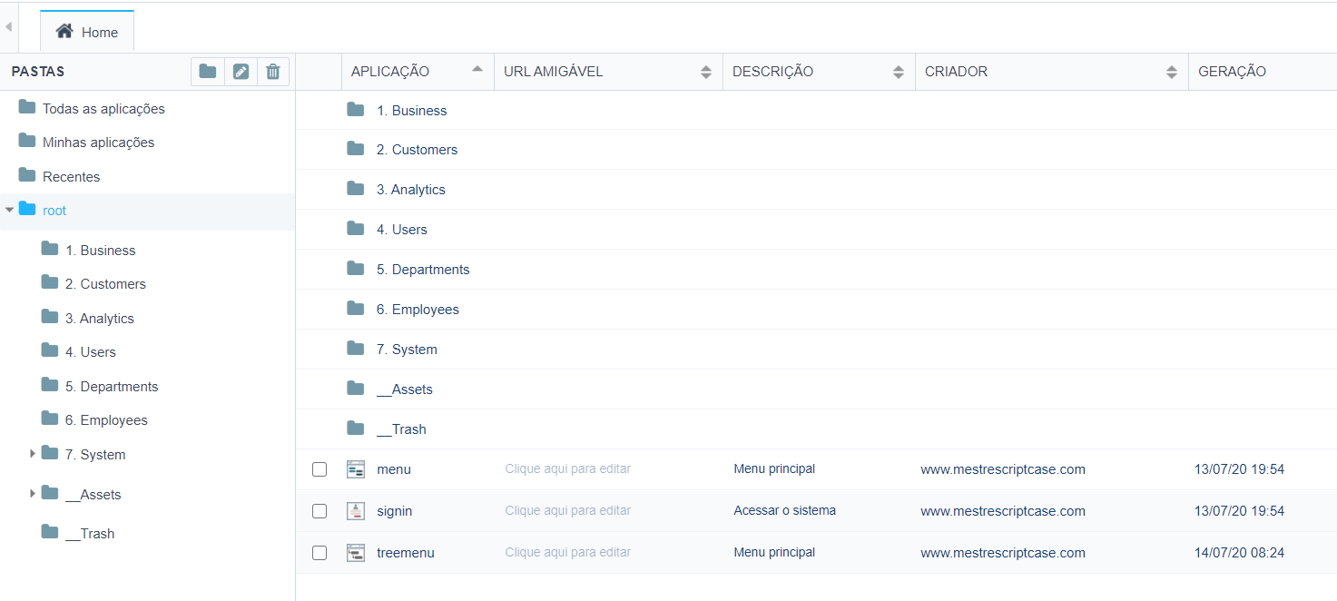Viewport: 1337px width, 601px height.
Task: Click the home icon in the Home tab
Action: pos(64,32)
